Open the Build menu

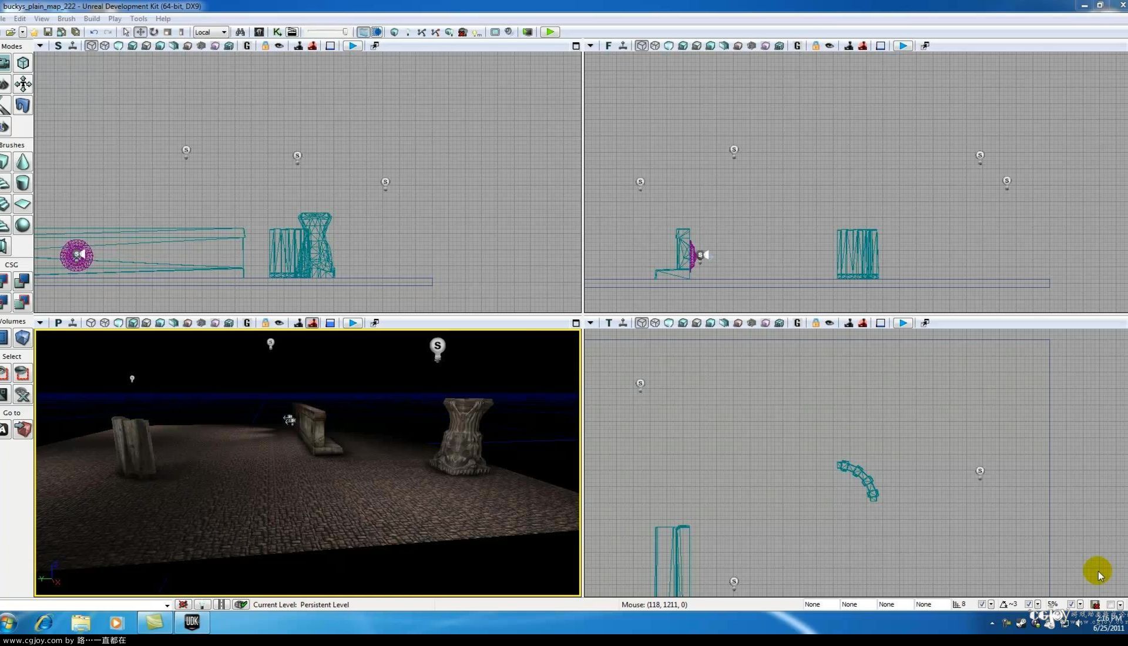92,19
